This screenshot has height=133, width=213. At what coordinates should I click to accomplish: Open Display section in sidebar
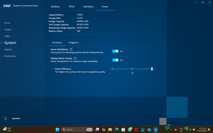(x=8, y=29)
